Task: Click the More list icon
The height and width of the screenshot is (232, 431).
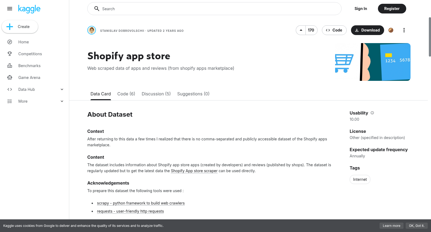Action: pyautogui.click(x=10, y=101)
